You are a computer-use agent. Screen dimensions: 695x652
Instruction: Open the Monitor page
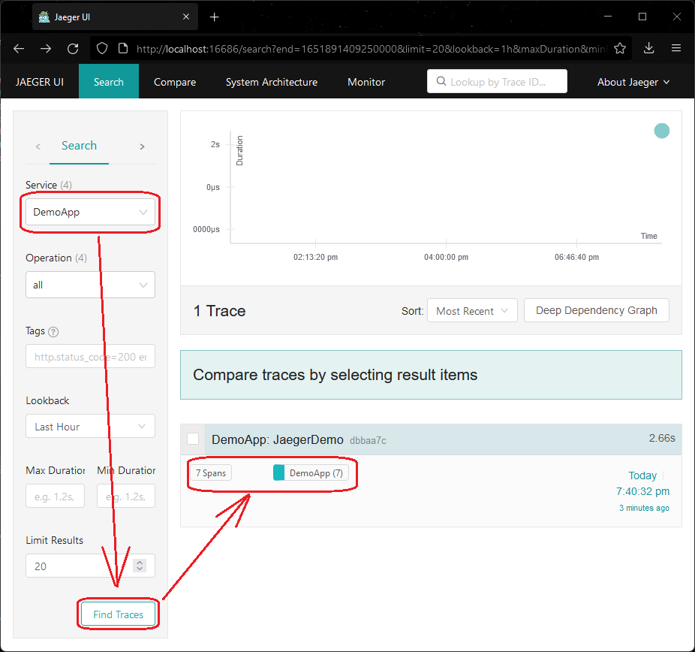[366, 82]
